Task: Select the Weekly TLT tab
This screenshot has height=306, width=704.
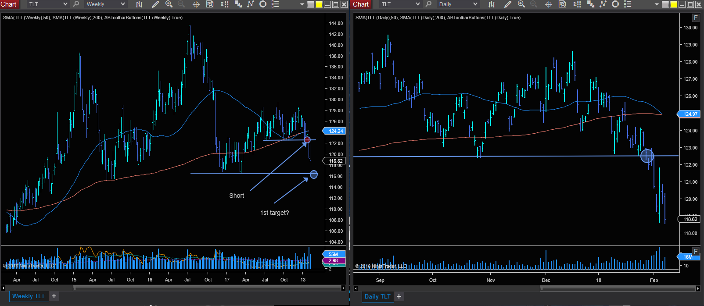Action: 29,296
